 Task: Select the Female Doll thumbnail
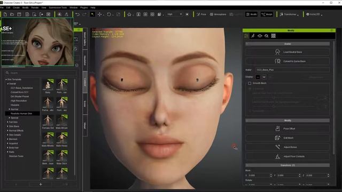pos(48,122)
